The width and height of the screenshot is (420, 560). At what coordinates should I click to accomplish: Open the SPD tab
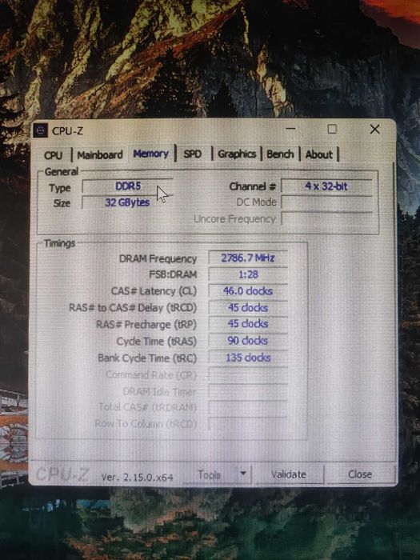click(x=193, y=154)
